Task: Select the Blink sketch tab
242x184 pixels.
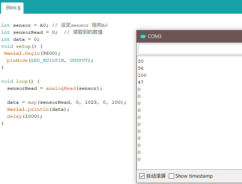Action: (x=12, y=8)
